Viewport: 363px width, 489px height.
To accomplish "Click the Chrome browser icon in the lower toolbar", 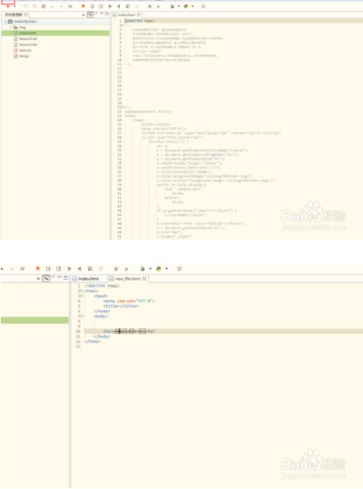I will (158, 268).
